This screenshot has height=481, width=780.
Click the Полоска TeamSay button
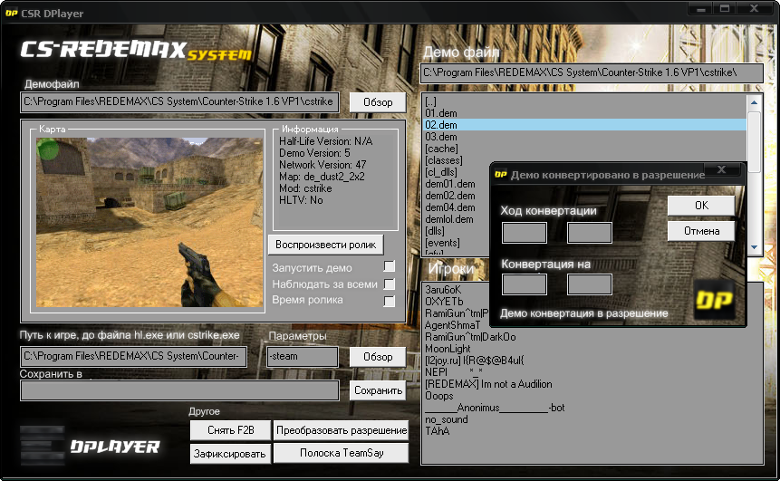(x=342, y=453)
